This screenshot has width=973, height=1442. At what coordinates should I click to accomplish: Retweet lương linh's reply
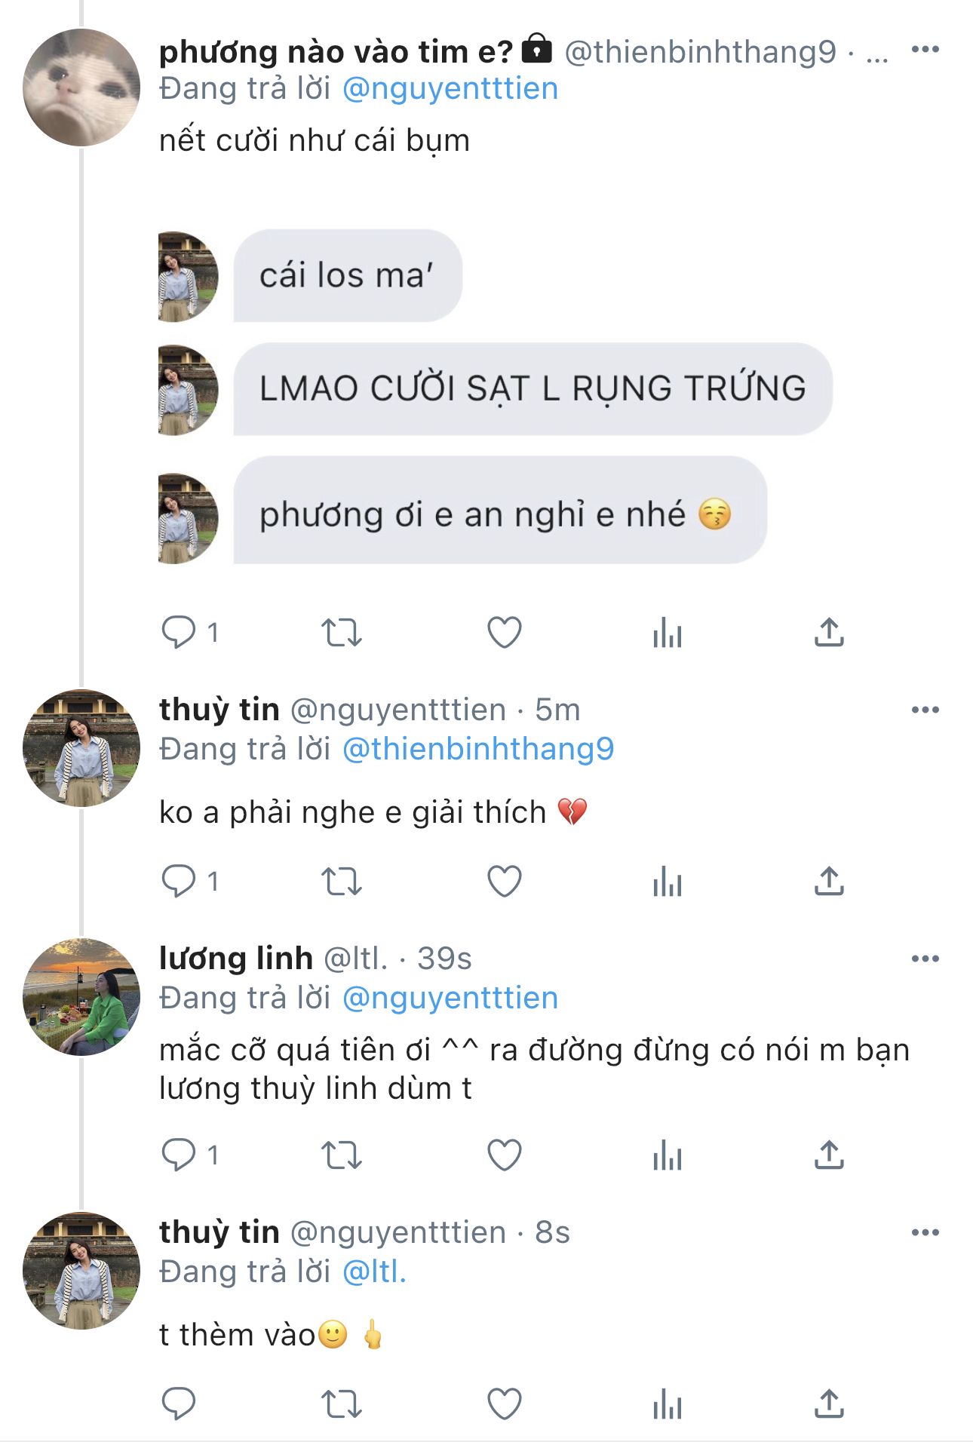[x=342, y=1155]
